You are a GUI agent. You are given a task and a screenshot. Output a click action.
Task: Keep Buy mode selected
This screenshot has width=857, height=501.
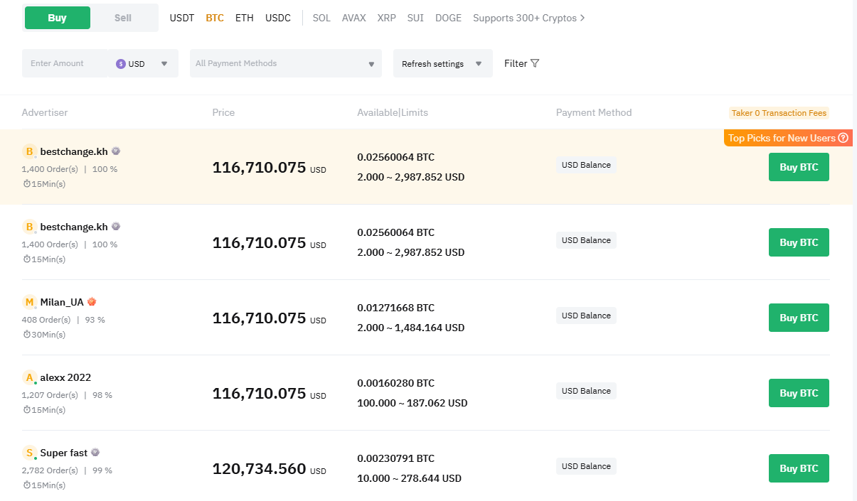click(x=57, y=16)
